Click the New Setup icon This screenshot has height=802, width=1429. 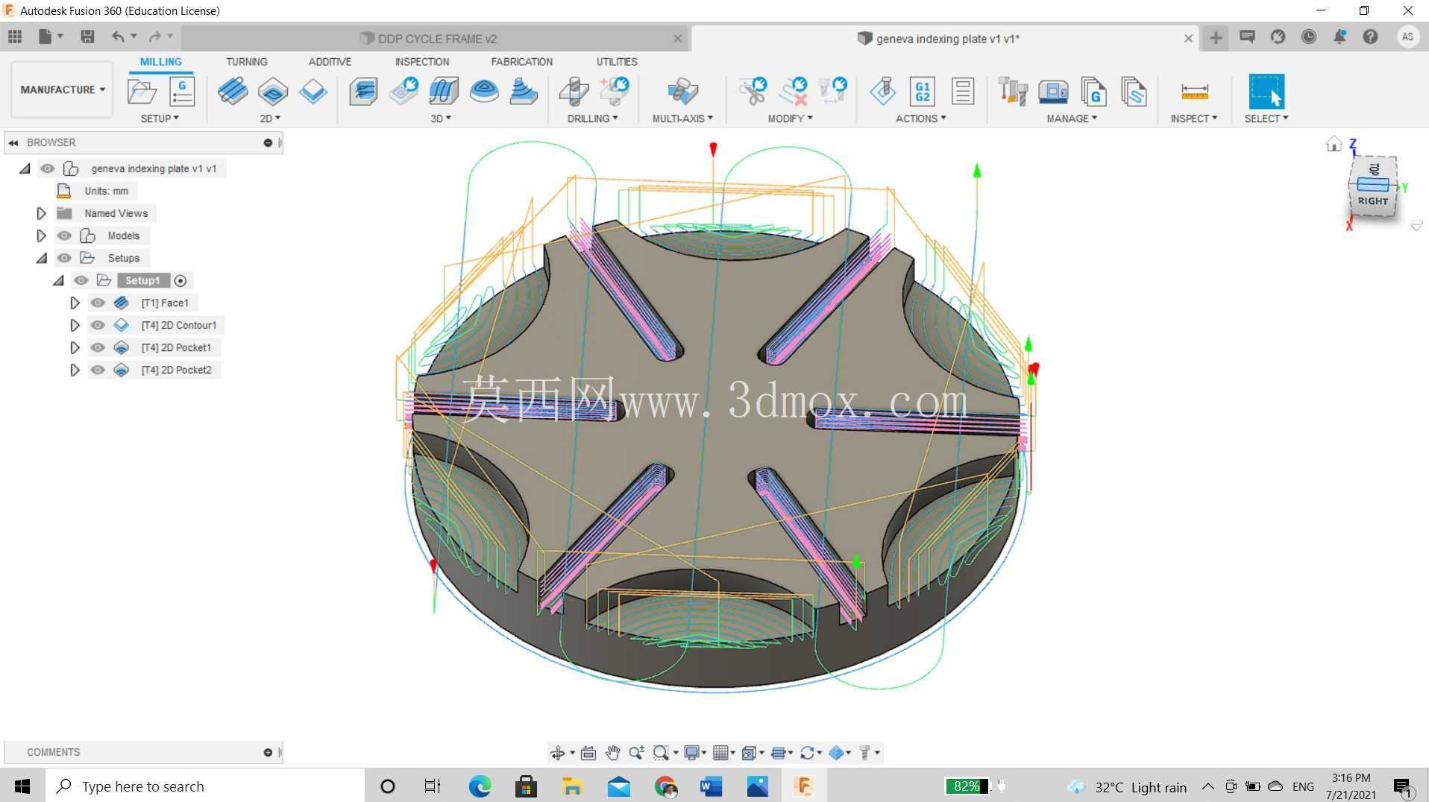142,92
